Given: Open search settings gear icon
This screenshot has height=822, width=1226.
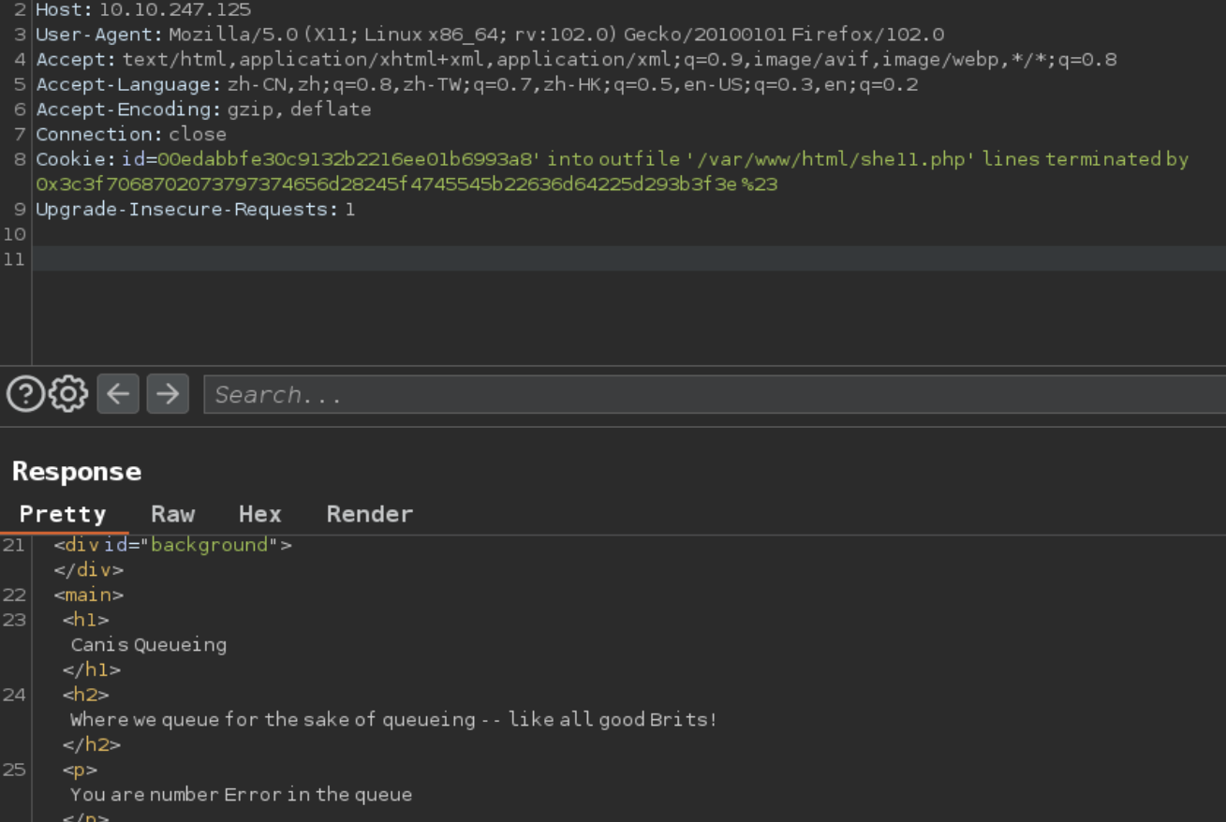Looking at the screenshot, I should coord(67,394).
